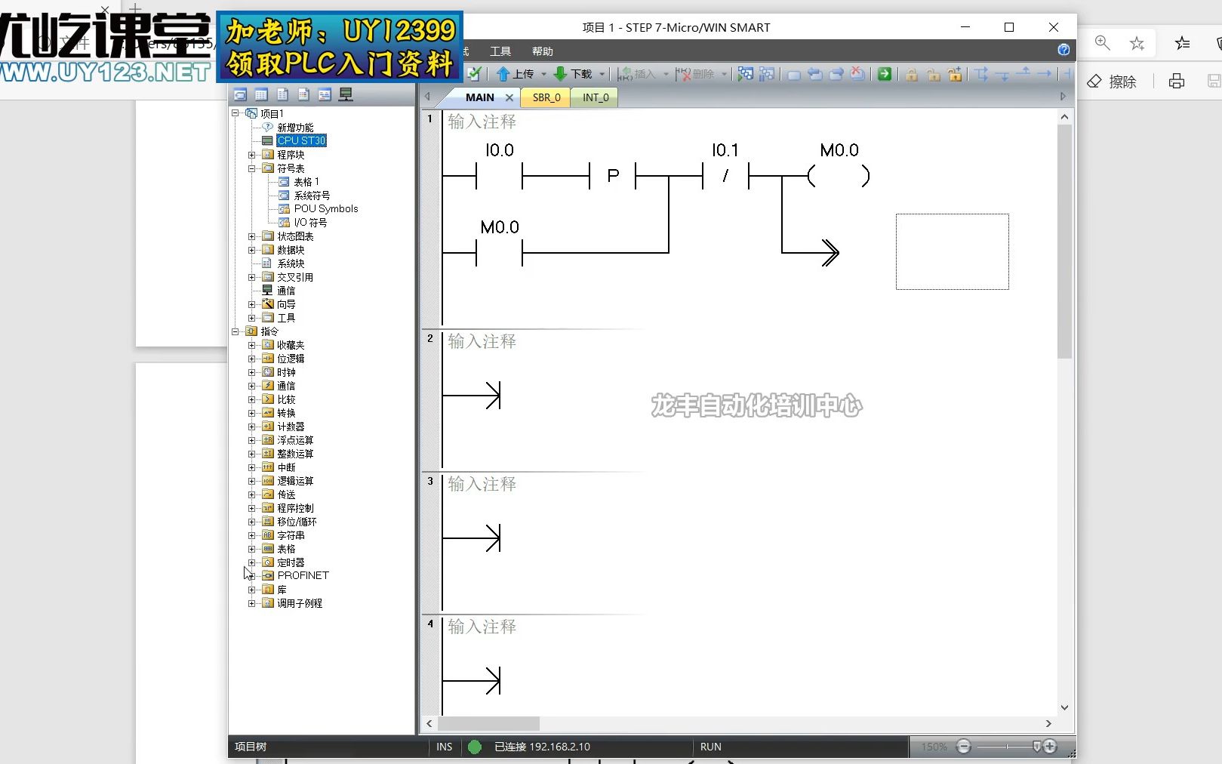Switch to the SBR_0 tab
The width and height of the screenshot is (1222, 764).
pos(546,97)
